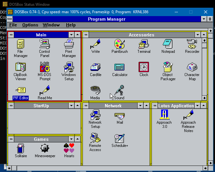The width and height of the screenshot is (215, 172).
Task: Click the DOSBox Status Window title
Action: (29, 5)
